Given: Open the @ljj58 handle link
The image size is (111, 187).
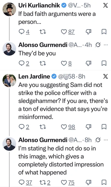Looking at the screenshot, I should coord(66,76).
